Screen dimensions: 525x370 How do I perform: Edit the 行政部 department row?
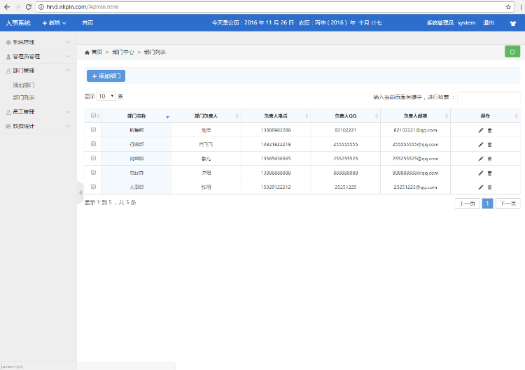[x=480, y=145]
